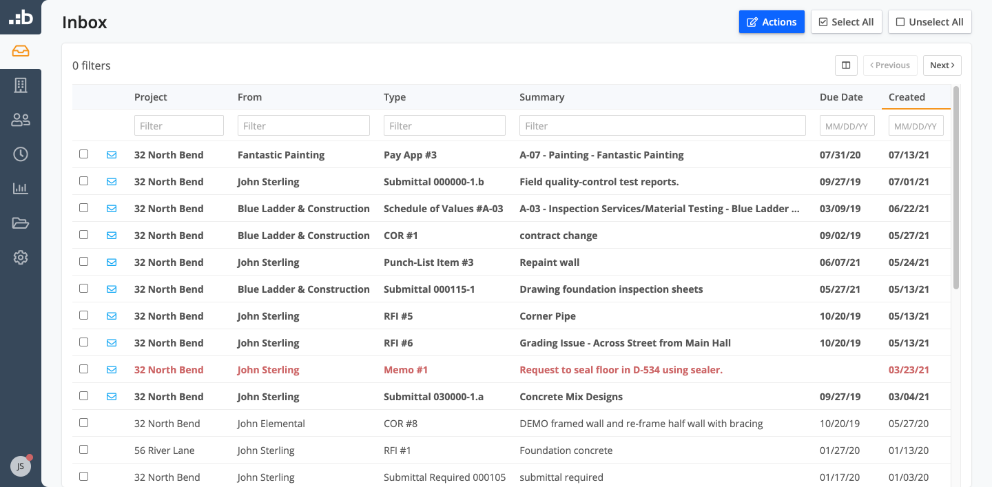Open the envelope icon on the Memo #1 row
This screenshot has height=487, width=992.
point(112,369)
